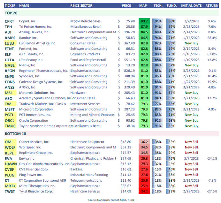This screenshot has height=203, width=221.
Task: Click the highlighted TW ticker
Action: point(10,104)
